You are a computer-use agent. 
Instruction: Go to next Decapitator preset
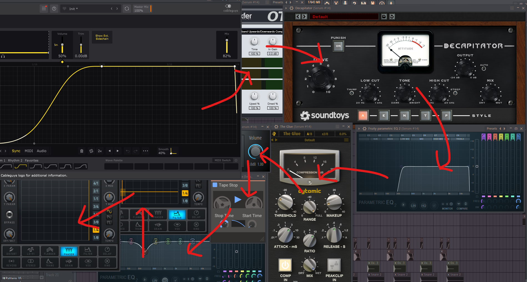[304, 17]
